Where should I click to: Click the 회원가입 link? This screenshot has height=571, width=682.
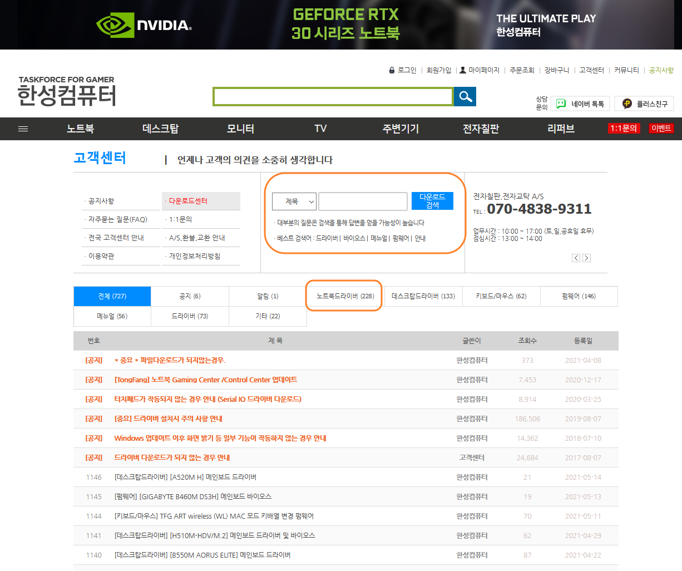[x=439, y=70]
